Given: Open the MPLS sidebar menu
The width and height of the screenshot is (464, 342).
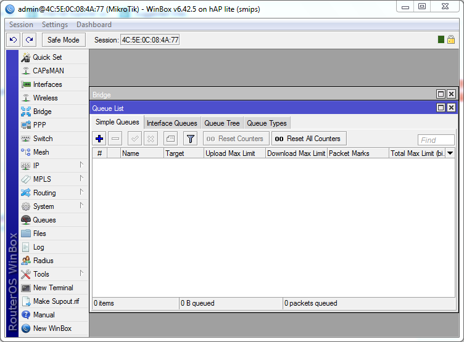Looking at the screenshot, I should (x=54, y=179).
